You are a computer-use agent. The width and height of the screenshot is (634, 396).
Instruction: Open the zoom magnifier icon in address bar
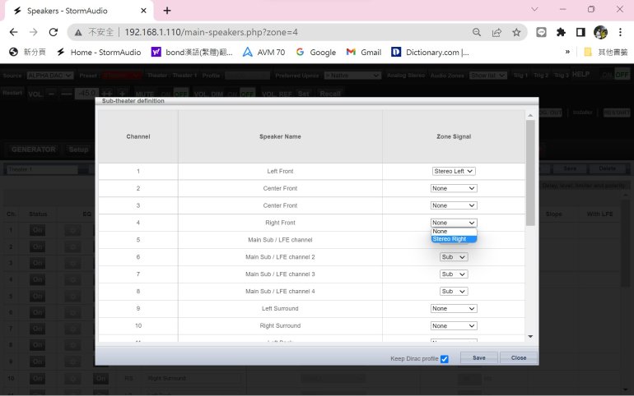[477, 32]
